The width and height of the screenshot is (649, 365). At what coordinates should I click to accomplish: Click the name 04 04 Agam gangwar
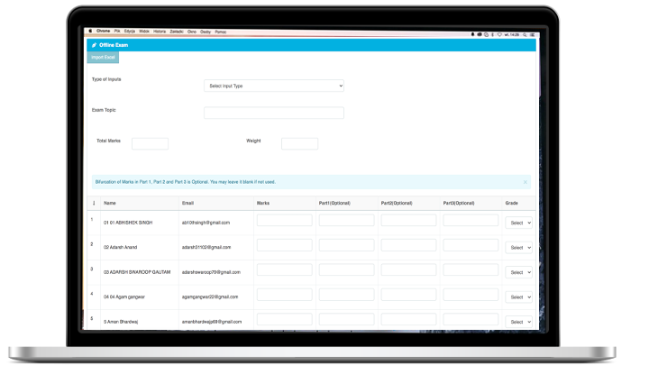pyautogui.click(x=124, y=297)
